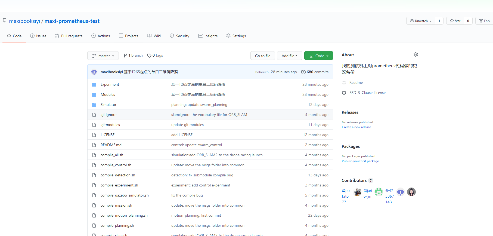Open the Unwatch notifications dropdown
Image resolution: width=493 pixels, height=236 pixels.
tap(421, 21)
